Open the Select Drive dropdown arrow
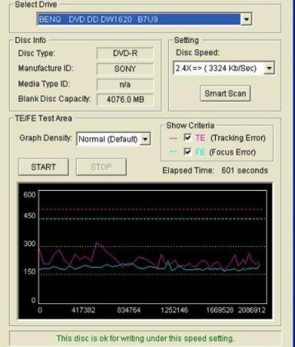The height and width of the screenshot is (347, 295). [x=247, y=19]
